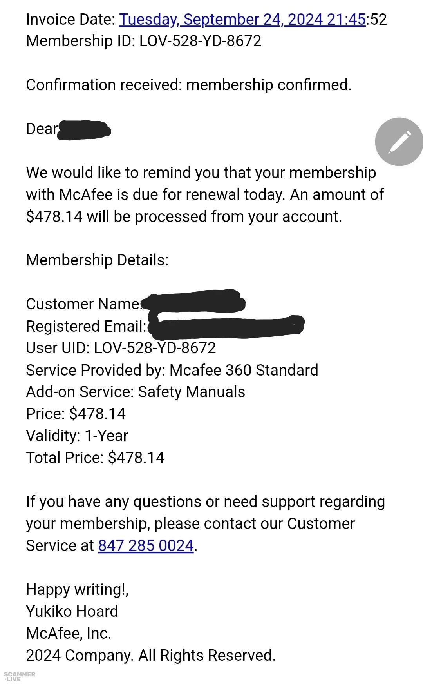Screen dimensions: 423x685
Task: Call the 847 285 0024 phone link
Action: (x=146, y=545)
